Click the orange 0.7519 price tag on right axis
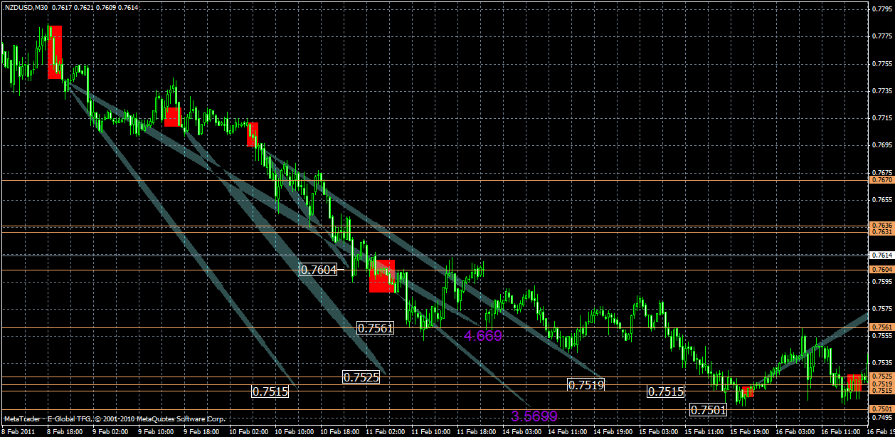The width and height of the screenshot is (895, 437). tap(882, 384)
